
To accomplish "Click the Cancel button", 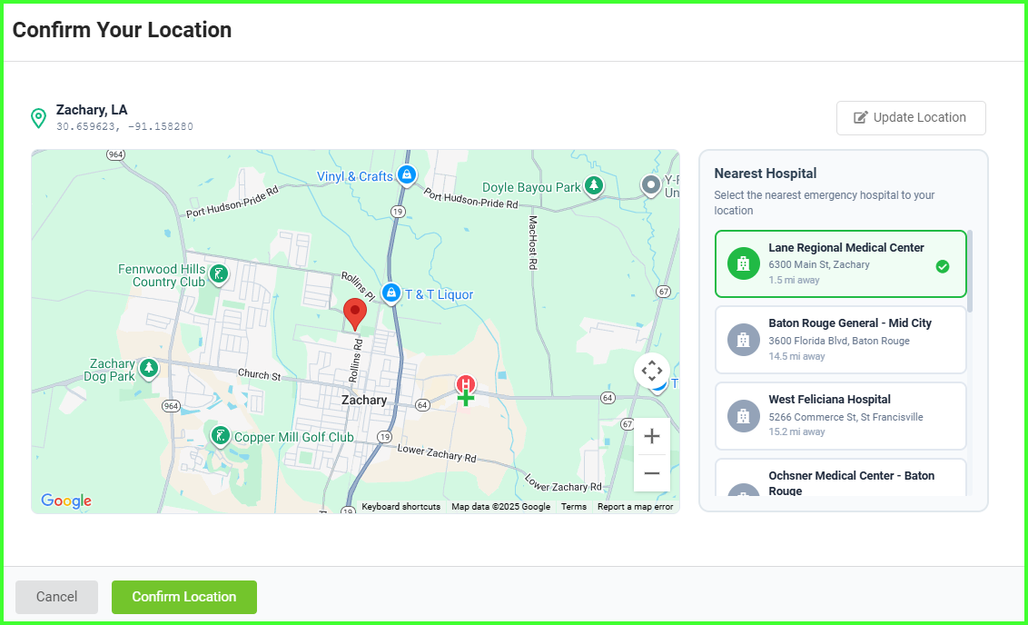I will click(x=56, y=597).
